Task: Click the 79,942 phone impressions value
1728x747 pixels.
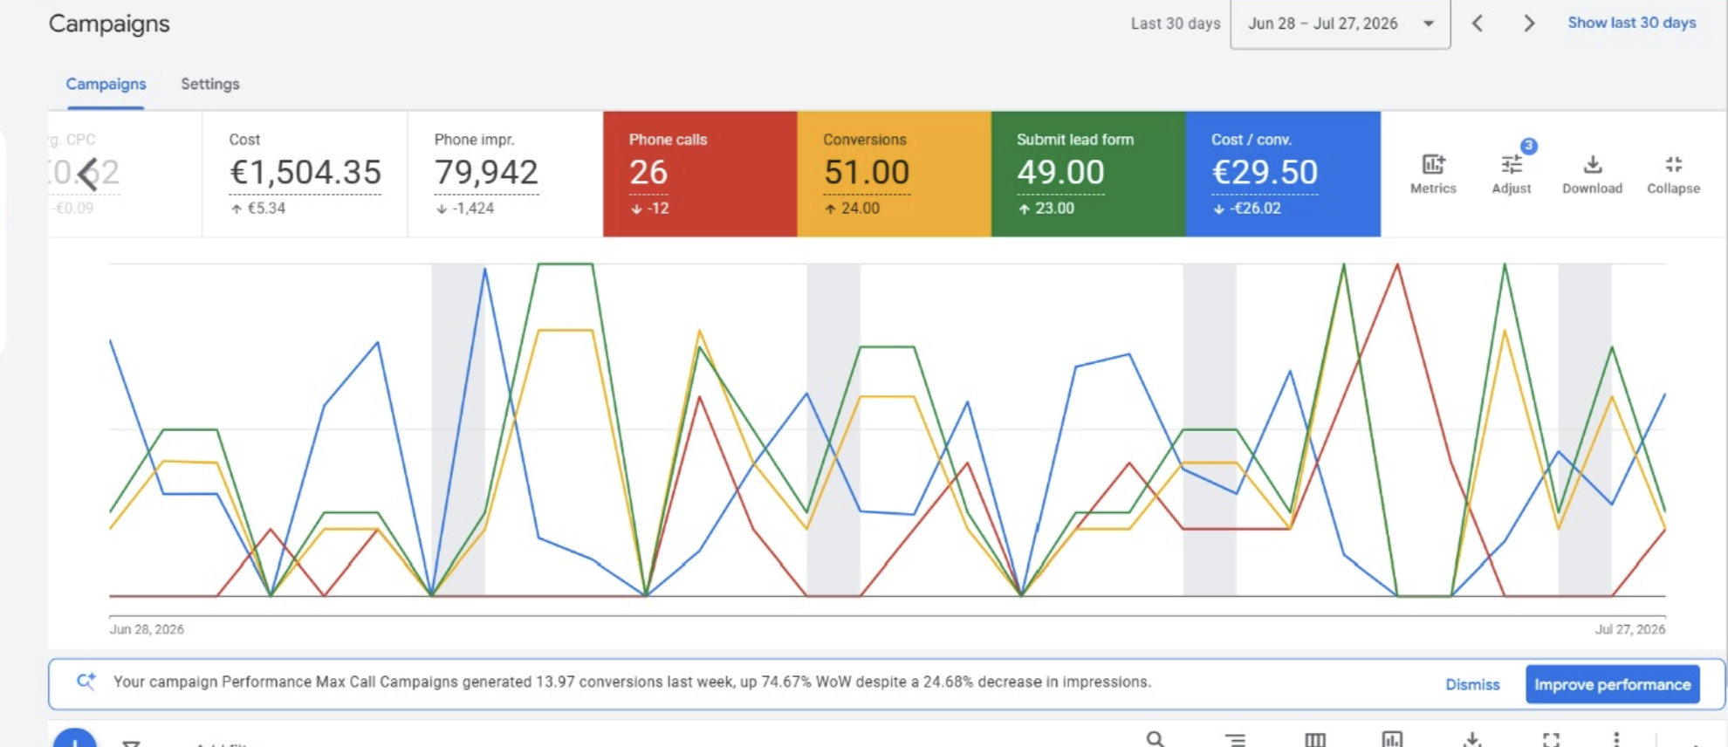Action: 486,172
